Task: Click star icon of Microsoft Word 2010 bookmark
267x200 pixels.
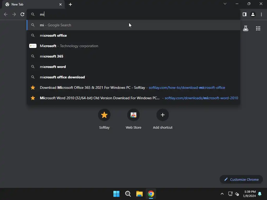Action: 33,98
